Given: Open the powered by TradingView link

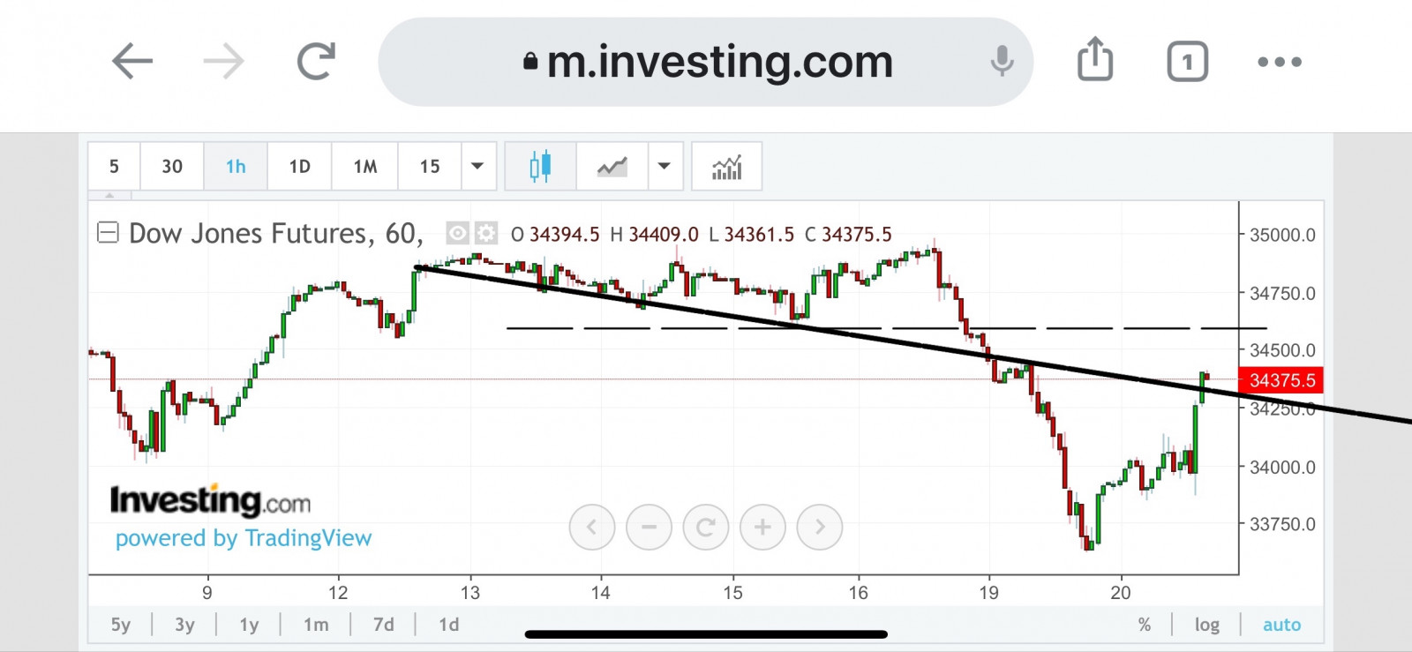Looking at the screenshot, I should pyautogui.click(x=244, y=538).
